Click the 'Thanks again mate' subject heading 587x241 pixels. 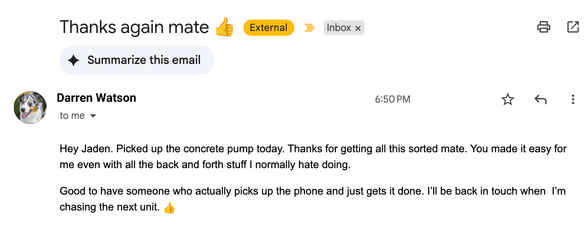(x=134, y=27)
